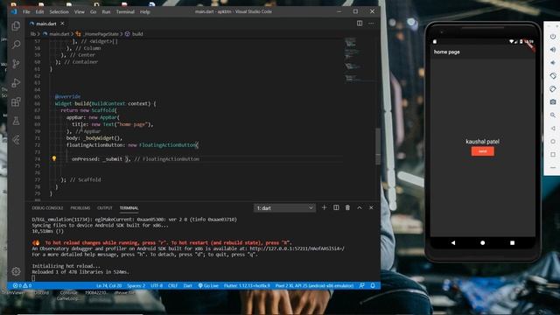Open notifications bell in status bar
560x315 pixels.
(373, 286)
